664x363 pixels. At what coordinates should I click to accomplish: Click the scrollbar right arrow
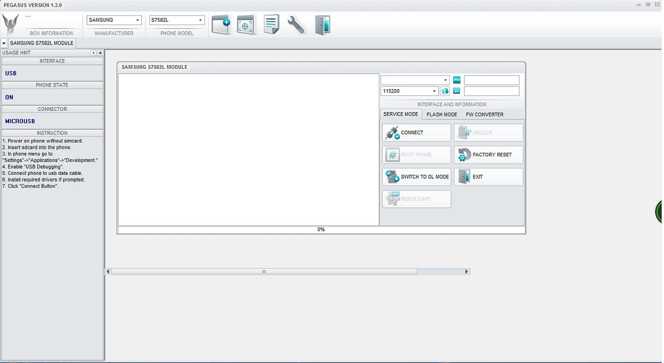[467, 272]
